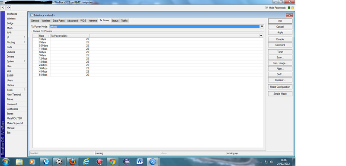Image resolution: width=346 pixels, height=166 pixels.
Task: Switch to the Nstreme tab
Action: 93,20
